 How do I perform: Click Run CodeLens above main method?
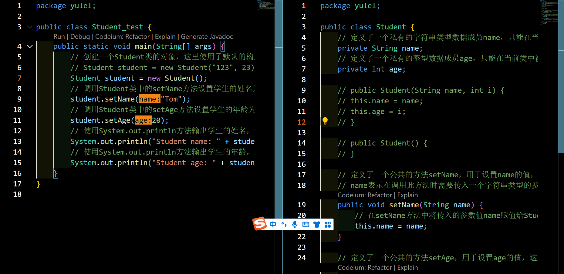pos(59,37)
